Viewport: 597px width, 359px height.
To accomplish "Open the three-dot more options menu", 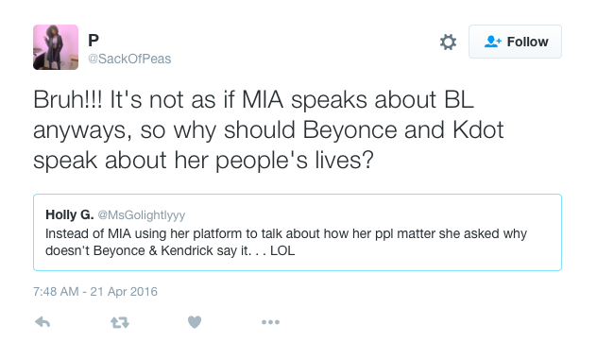I will [270, 322].
